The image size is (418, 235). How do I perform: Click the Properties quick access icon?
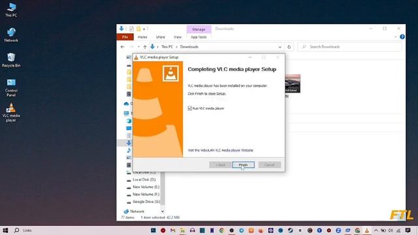[x=131, y=29]
